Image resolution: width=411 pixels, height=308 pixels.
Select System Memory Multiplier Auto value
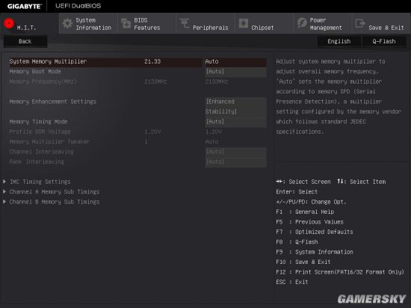coord(236,61)
